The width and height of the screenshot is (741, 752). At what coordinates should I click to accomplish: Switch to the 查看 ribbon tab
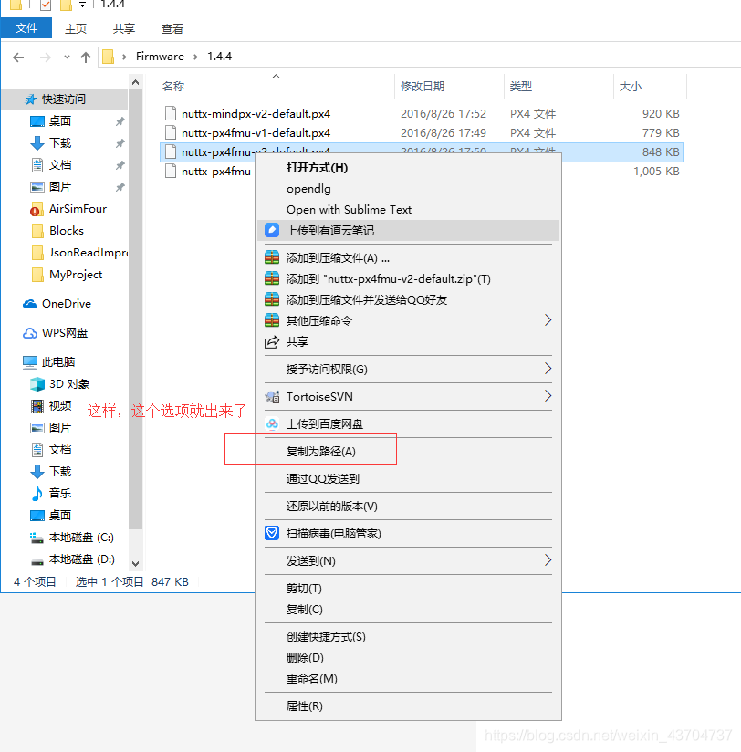click(x=172, y=29)
